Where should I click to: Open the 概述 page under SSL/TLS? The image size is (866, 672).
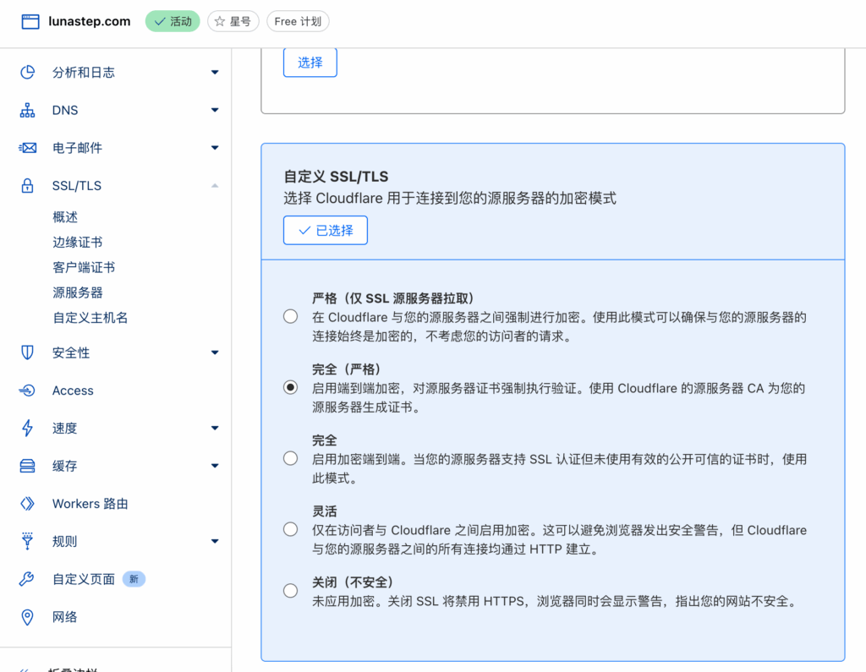click(x=65, y=217)
